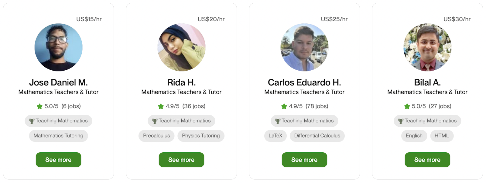Image resolution: width=486 pixels, height=183 pixels.
Task: Select the LaTeX skill tag
Action: click(275, 136)
